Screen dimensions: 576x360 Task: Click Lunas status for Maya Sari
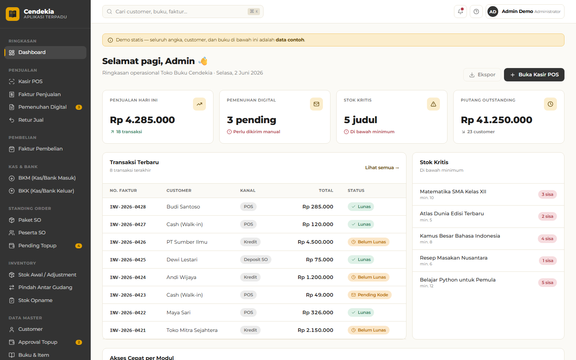click(361, 312)
